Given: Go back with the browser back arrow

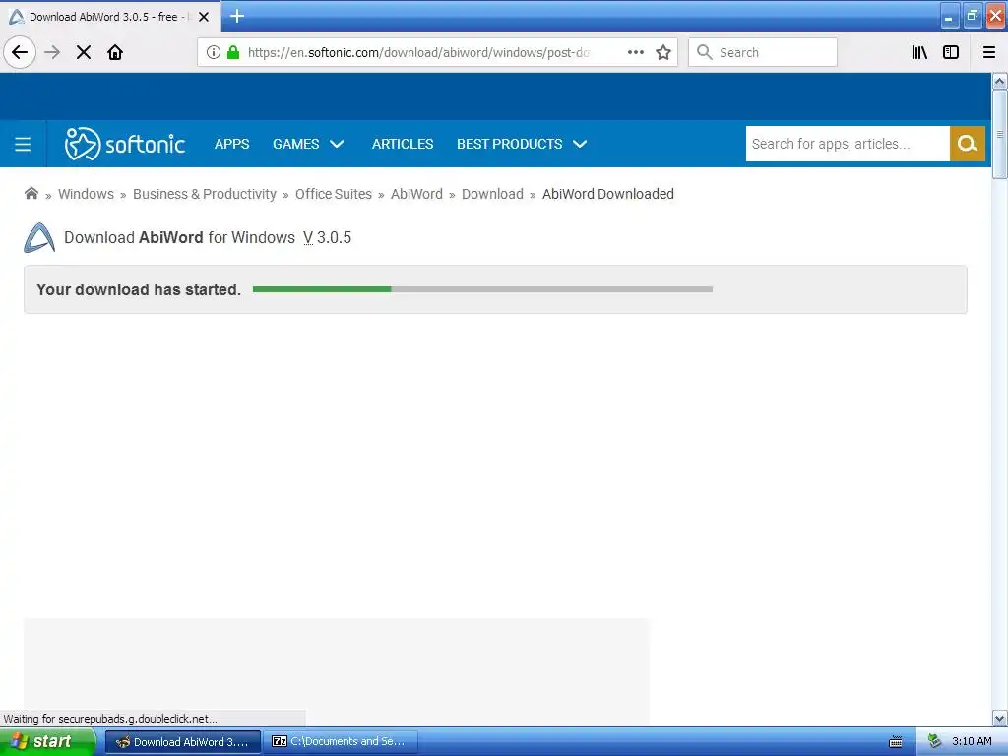Looking at the screenshot, I should 20,52.
